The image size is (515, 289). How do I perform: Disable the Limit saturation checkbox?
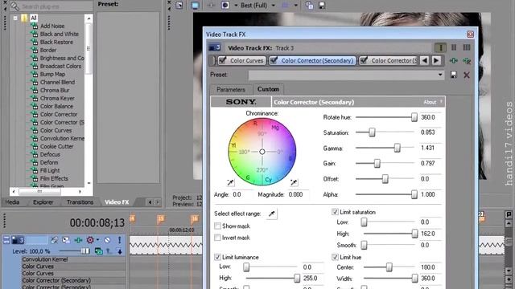[335, 212]
